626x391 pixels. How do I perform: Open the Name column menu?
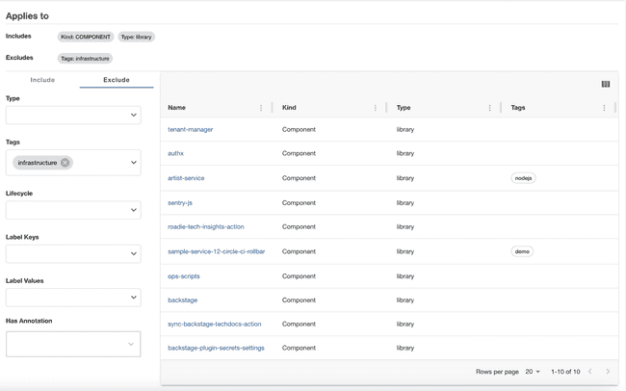(261, 108)
